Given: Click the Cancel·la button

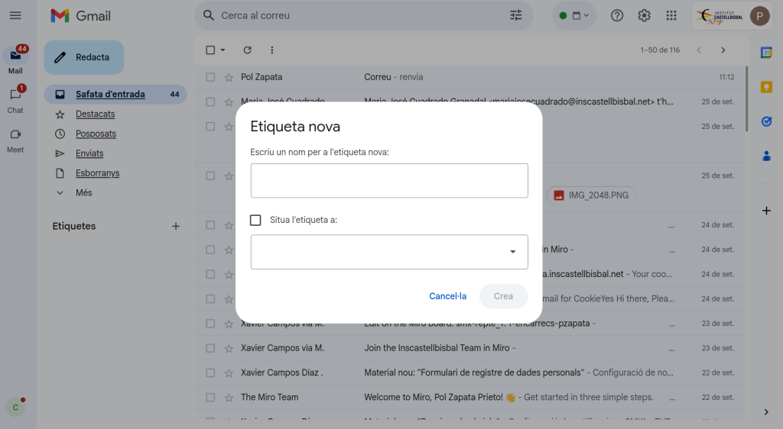Looking at the screenshot, I should point(447,296).
